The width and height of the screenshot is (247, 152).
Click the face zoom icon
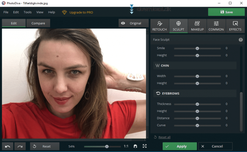click(135, 146)
